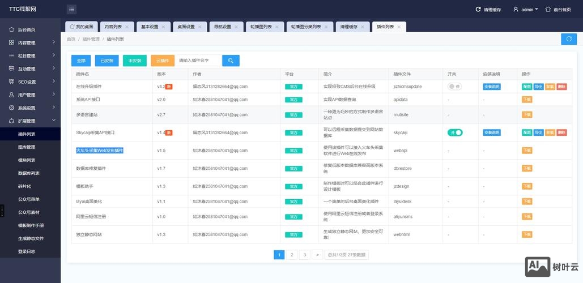This screenshot has width=583, height=283.
Task: Go to pagination page 2
Action: pyautogui.click(x=292, y=255)
